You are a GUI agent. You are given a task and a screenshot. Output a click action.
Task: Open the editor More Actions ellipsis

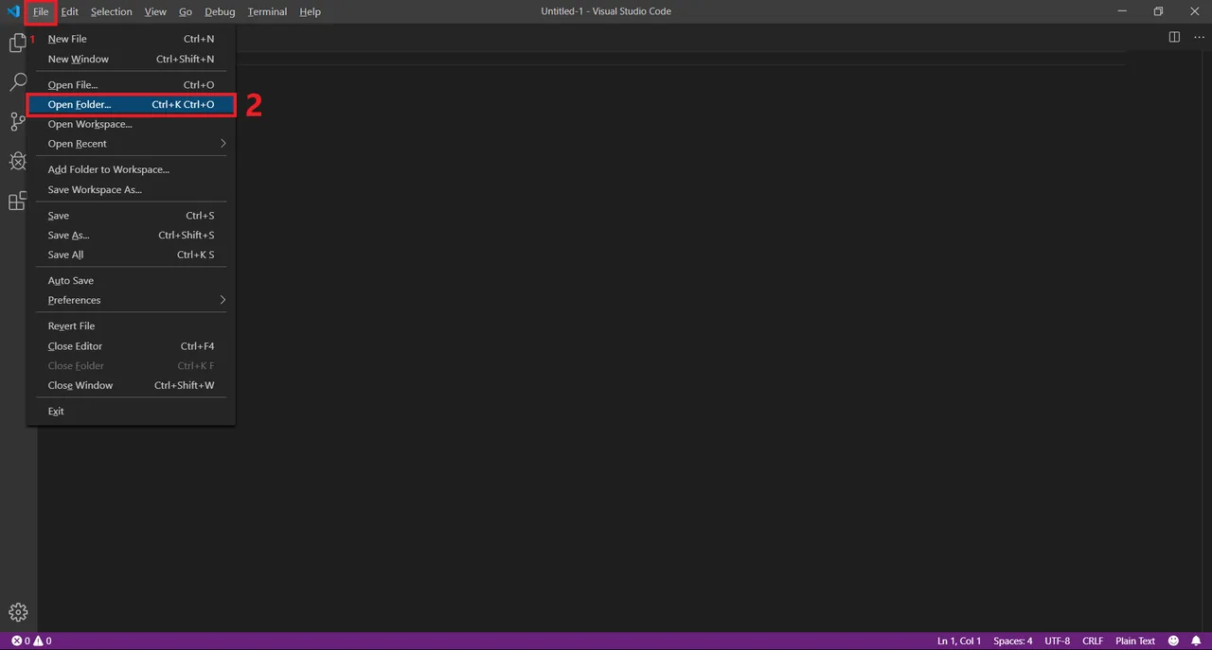coord(1199,37)
